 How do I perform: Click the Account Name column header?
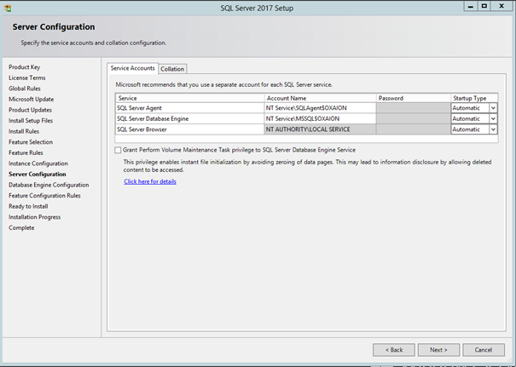pos(320,98)
